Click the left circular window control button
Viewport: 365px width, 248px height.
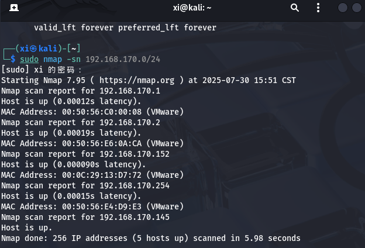coord(343,8)
